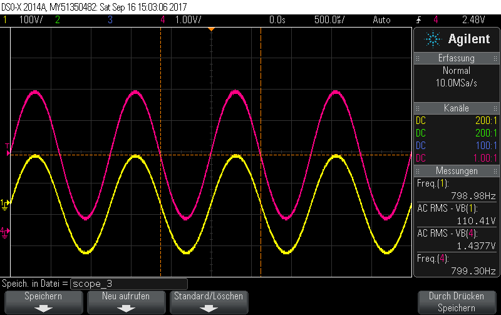Viewport: 501px width, 315px height.
Task: Click the Freq(1) measurement label
Action: tap(433, 183)
